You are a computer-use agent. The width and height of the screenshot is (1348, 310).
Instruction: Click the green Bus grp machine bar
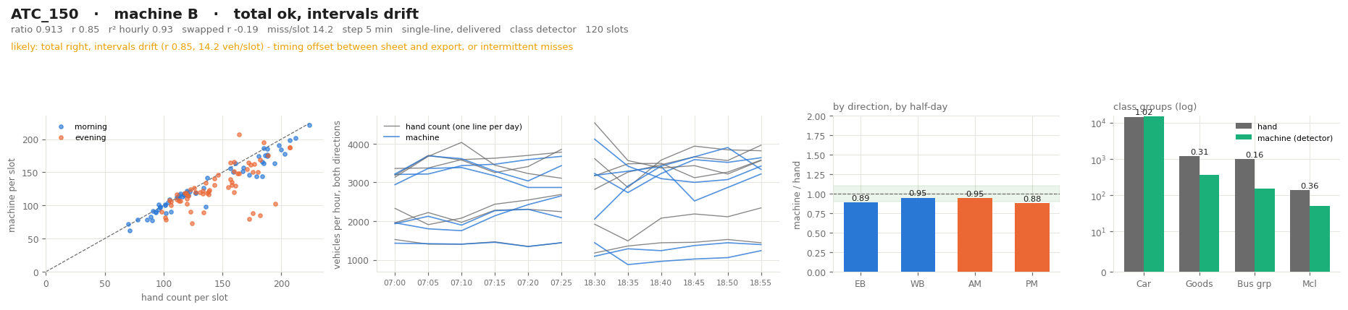click(1265, 231)
